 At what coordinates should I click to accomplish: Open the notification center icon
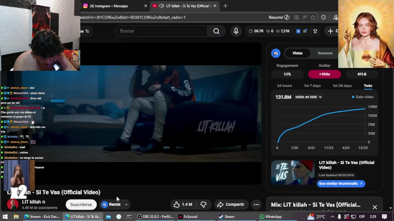pyautogui.click(x=384, y=216)
